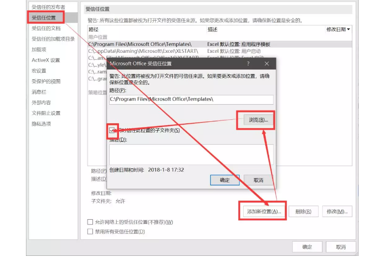This screenshot has width=366, height=272.
Task: Select 'Excel 默认位置: 用户启动' description cell
Action: click(234, 51)
